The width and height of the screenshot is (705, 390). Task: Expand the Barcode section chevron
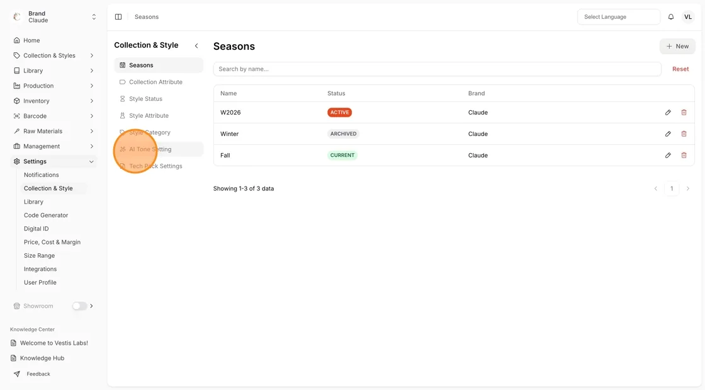pos(92,116)
